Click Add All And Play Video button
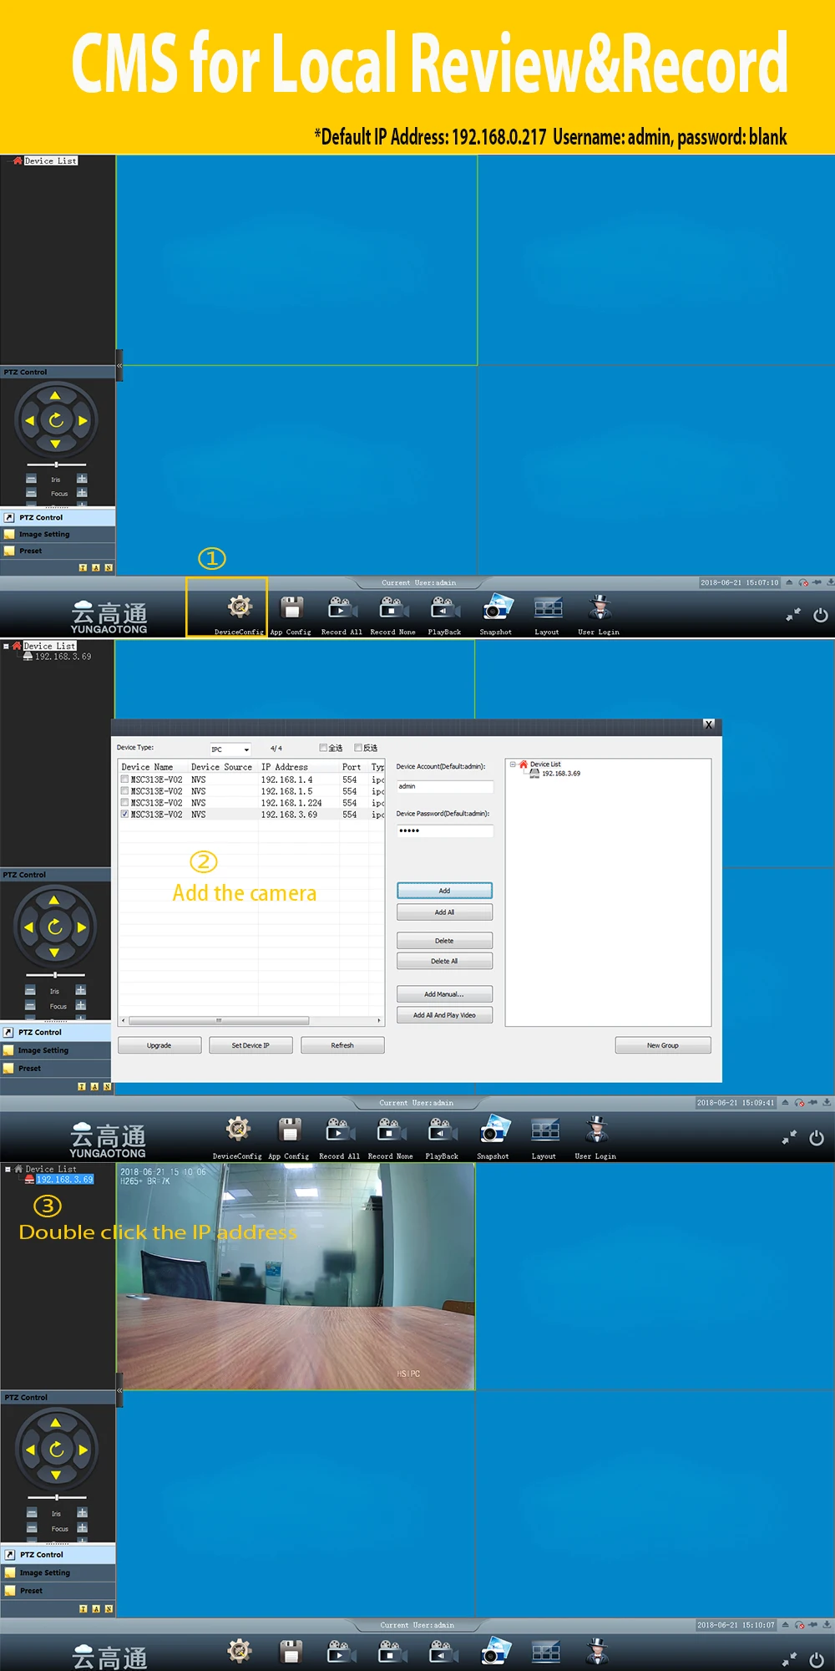The height and width of the screenshot is (1671, 835). [444, 1015]
